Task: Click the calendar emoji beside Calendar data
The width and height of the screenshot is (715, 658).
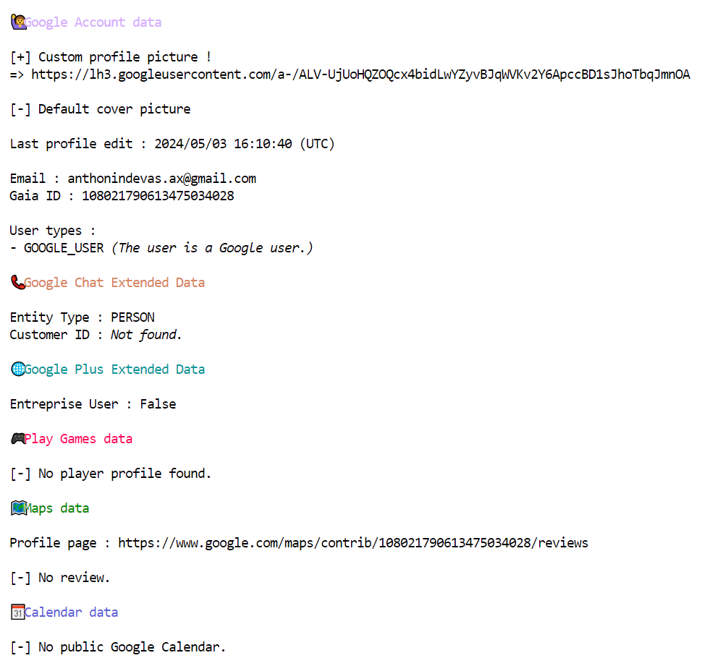Action: click(18, 612)
